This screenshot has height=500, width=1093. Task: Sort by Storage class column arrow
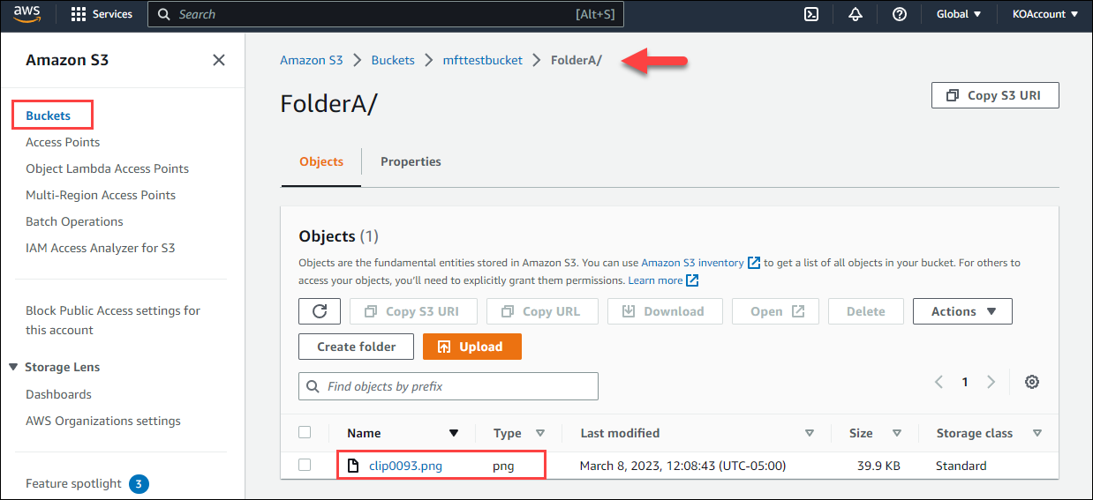point(1037,433)
